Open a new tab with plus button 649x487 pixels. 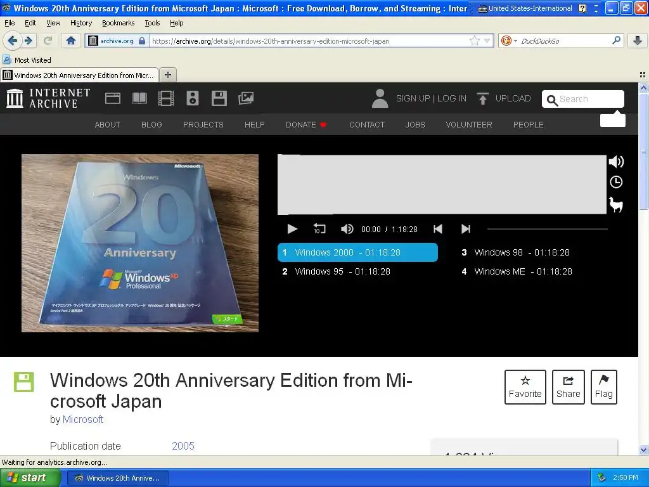click(167, 75)
